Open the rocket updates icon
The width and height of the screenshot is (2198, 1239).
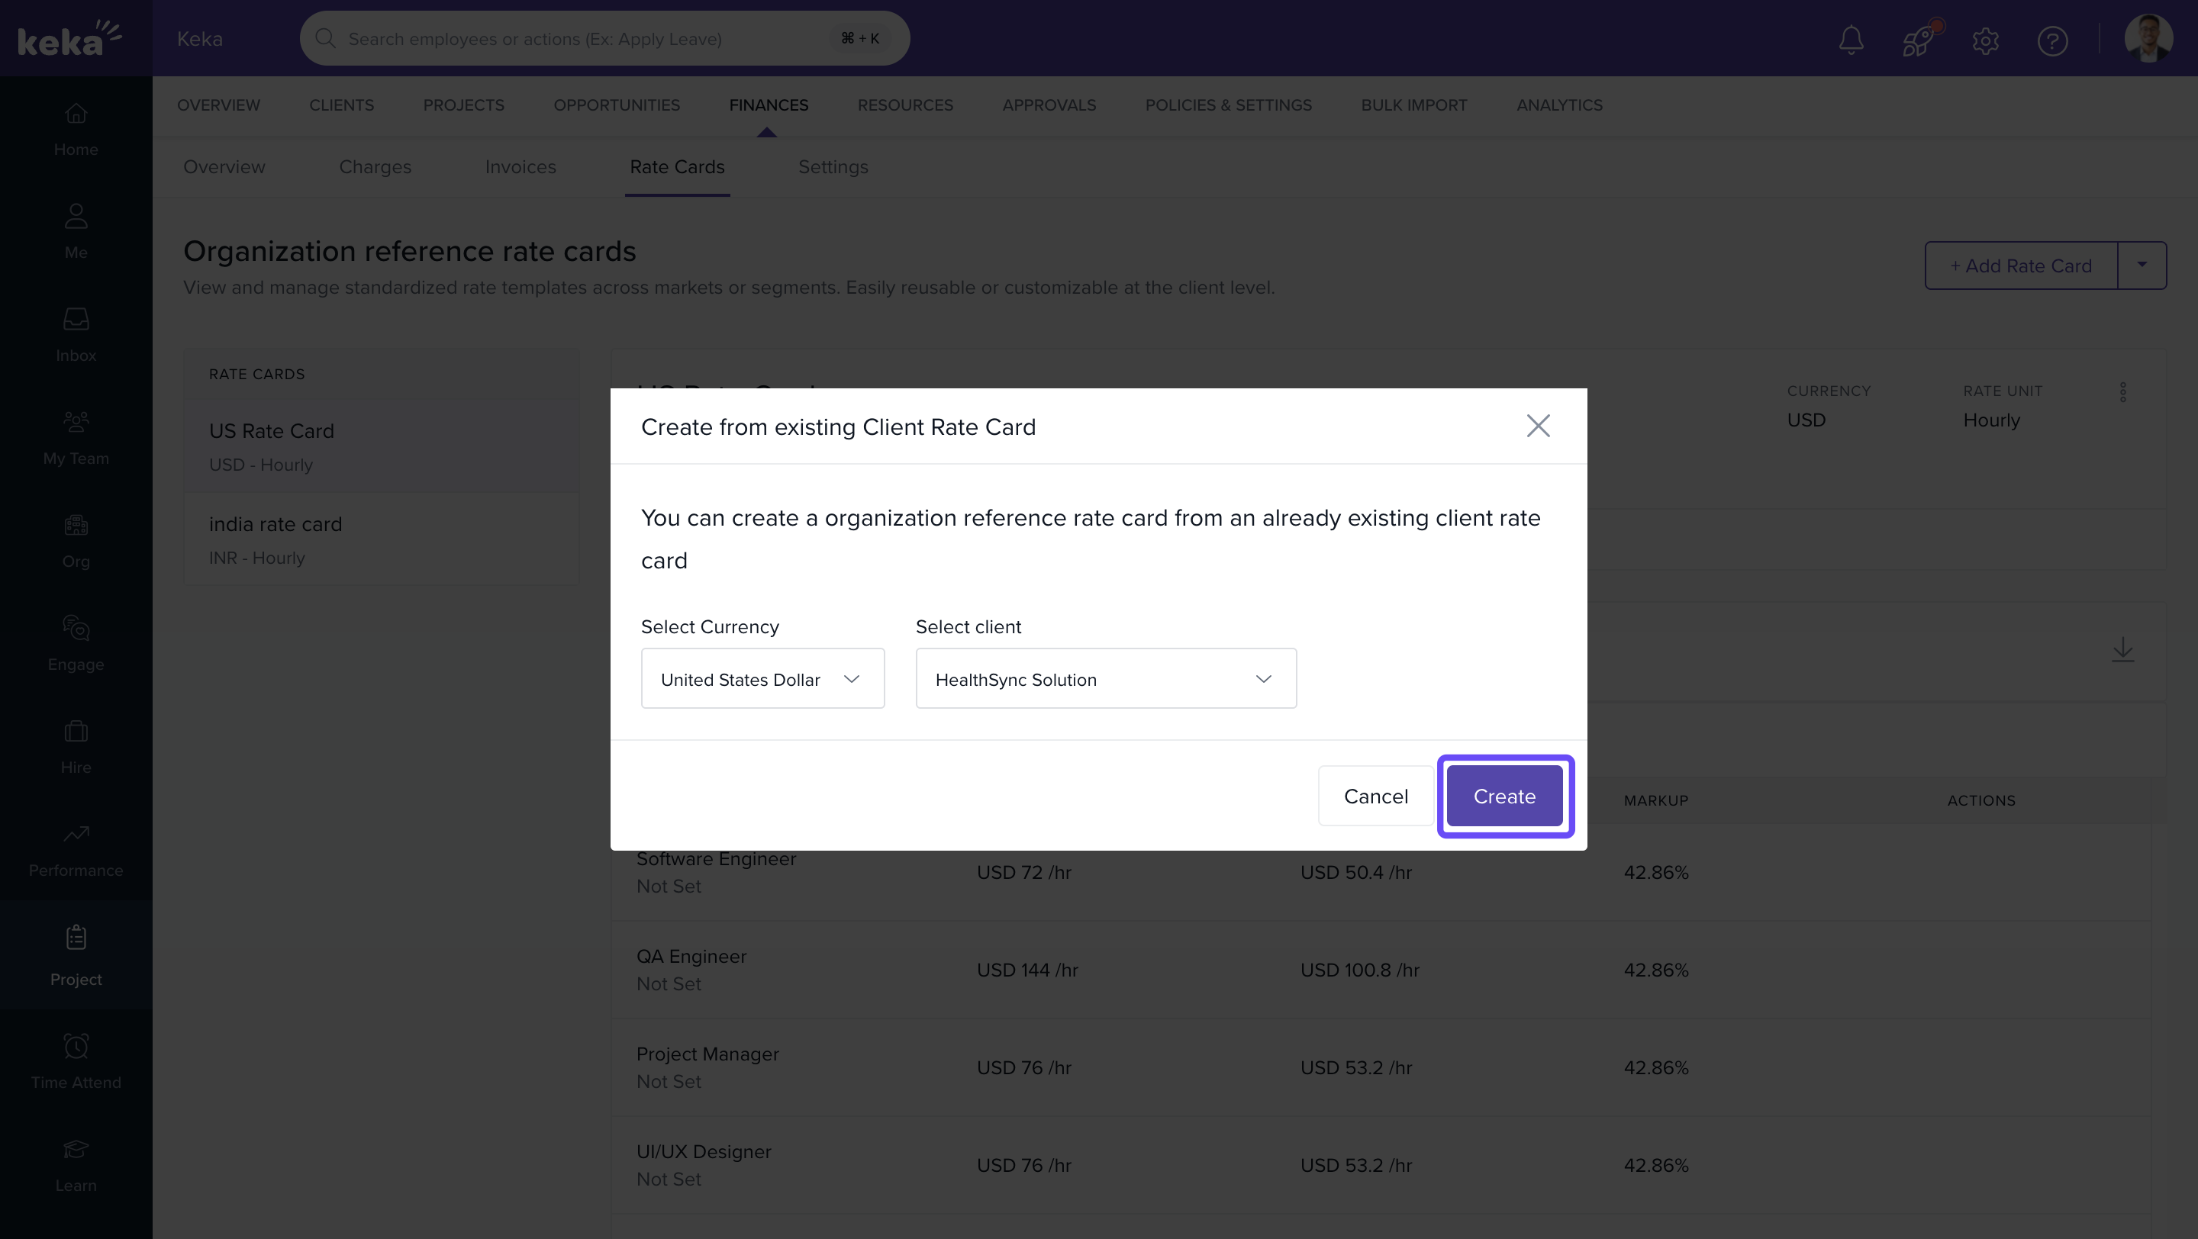1918,40
